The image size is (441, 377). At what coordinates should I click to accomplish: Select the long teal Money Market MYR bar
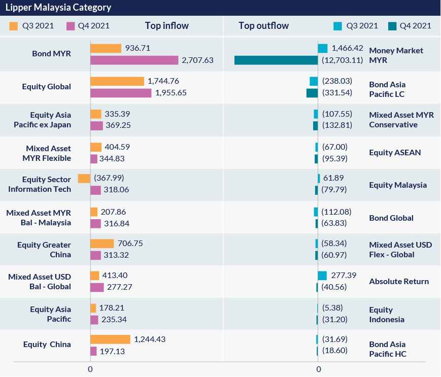coord(276,60)
